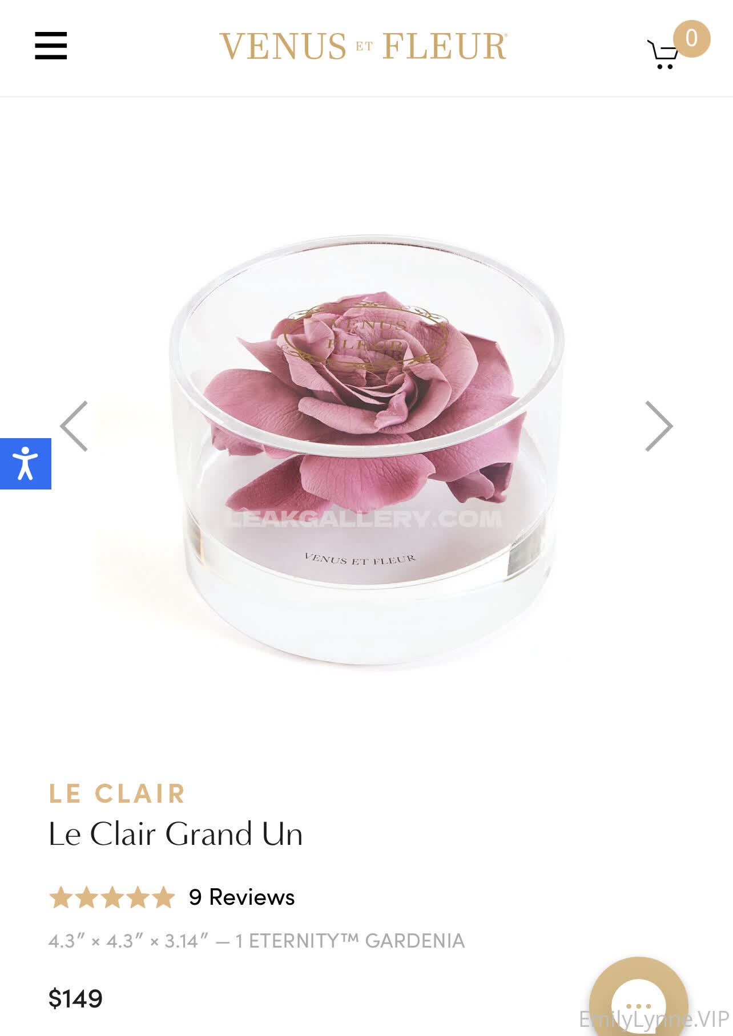The height and width of the screenshot is (1036, 733).
Task: Click the first gold rating star
Action: [61, 897]
